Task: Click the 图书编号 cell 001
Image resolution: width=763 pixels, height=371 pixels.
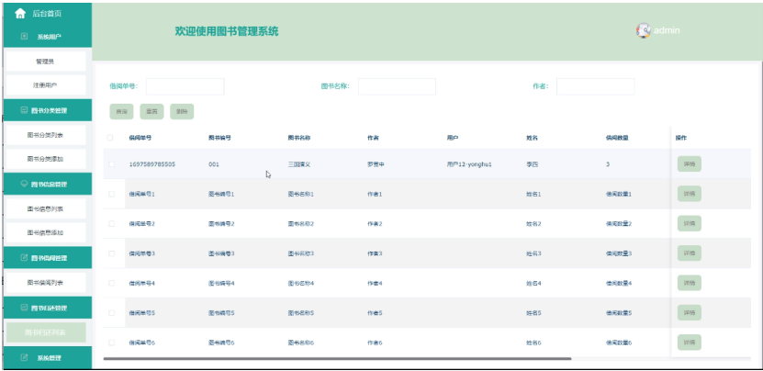Action: (214, 164)
